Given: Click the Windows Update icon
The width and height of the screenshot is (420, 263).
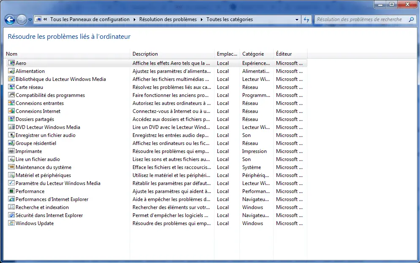Looking at the screenshot, I should coord(11,223).
